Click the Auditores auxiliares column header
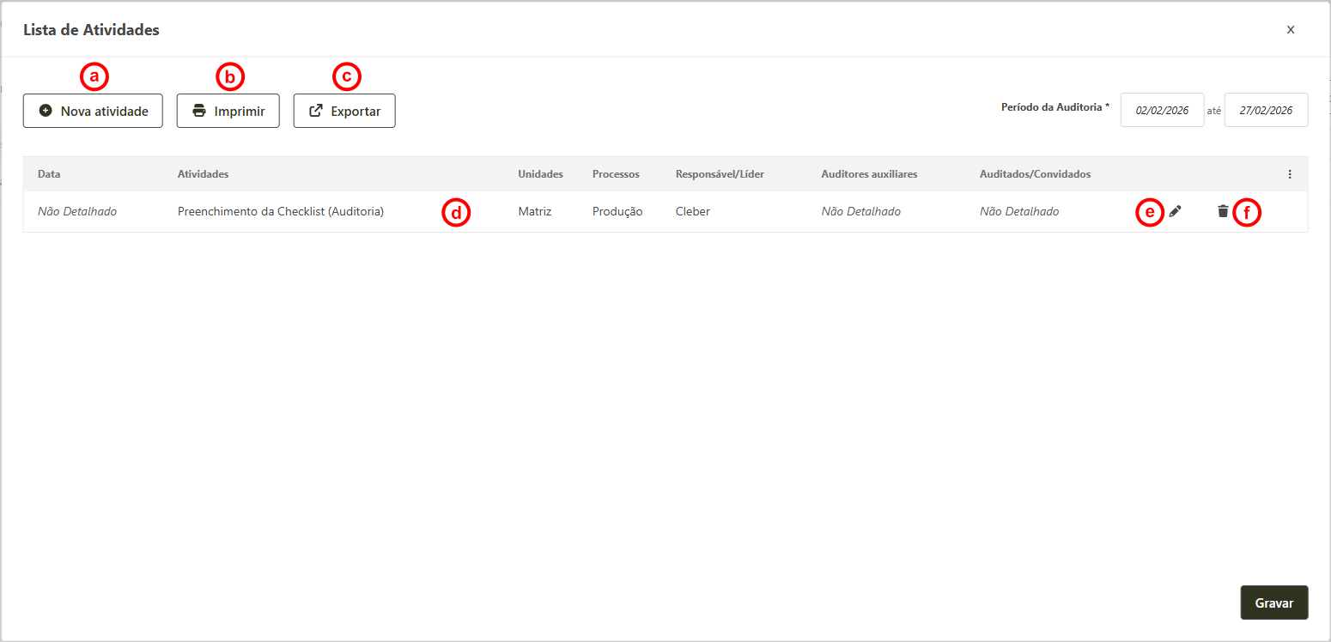The image size is (1331, 642). click(x=869, y=174)
